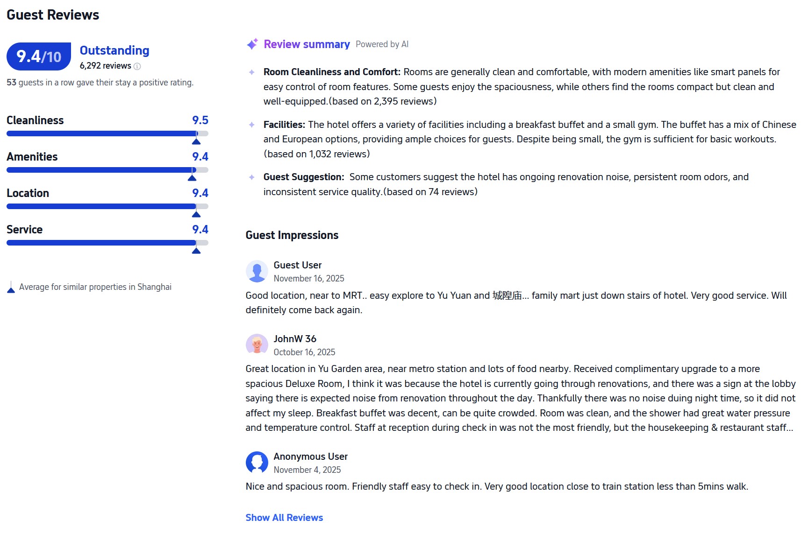801x534 pixels.
Task: Click the Guest Suggestion bullet sparkle icon
Action: (x=252, y=177)
